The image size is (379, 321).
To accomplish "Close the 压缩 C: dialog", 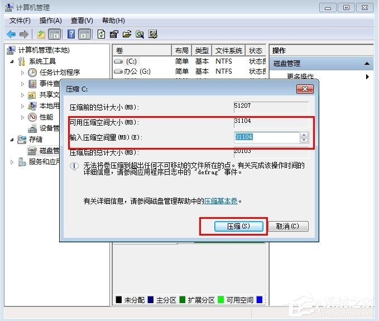I will pyautogui.click(x=305, y=89).
